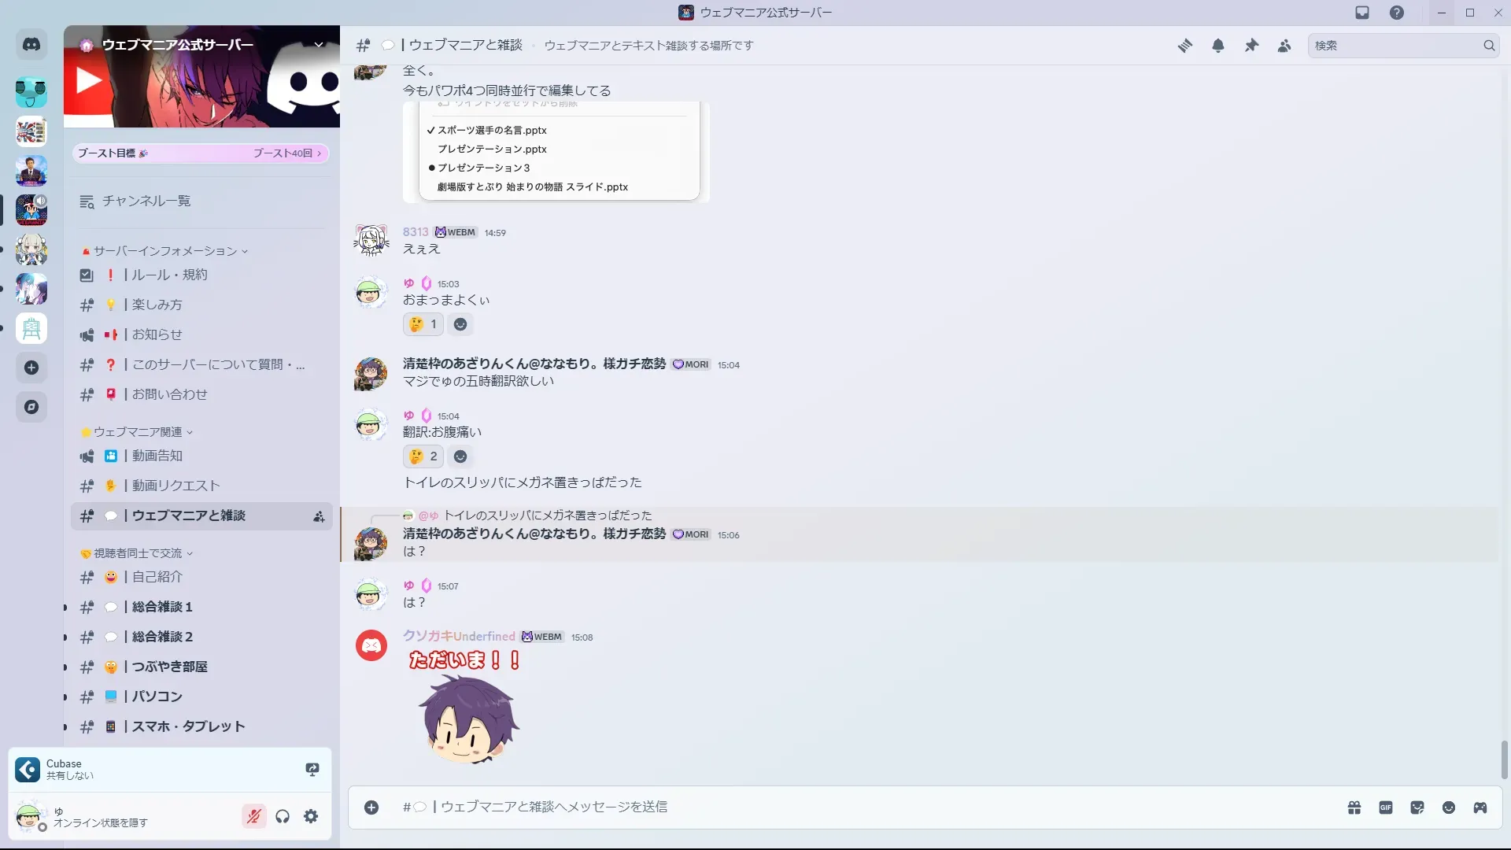Click the ブースト目標 boost progress bar
This screenshot has width=1511, height=850.
click(x=201, y=153)
